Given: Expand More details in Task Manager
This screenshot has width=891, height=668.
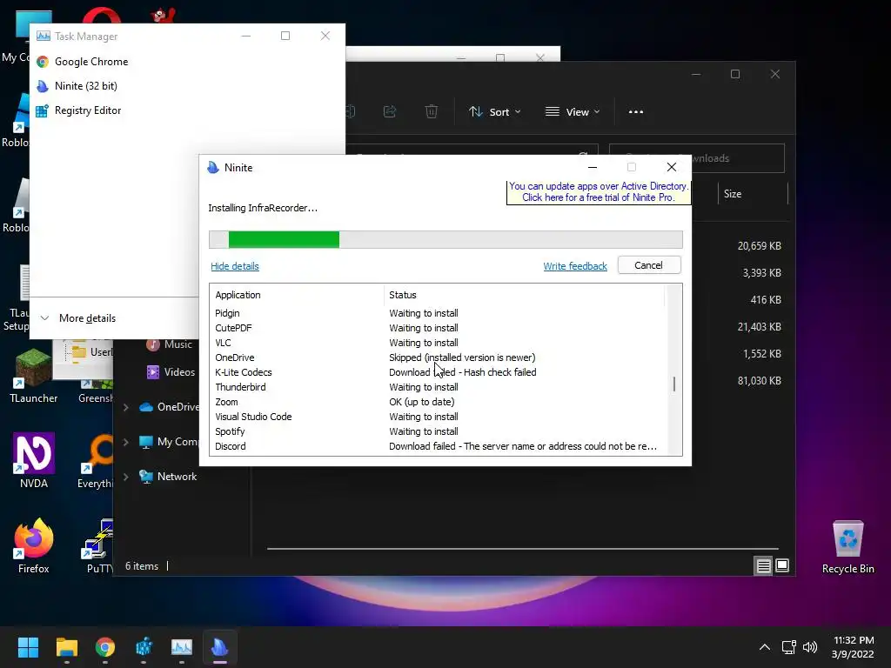Looking at the screenshot, I should pyautogui.click(x=78, y=318).
